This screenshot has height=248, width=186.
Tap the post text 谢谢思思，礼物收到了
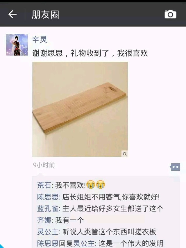(x=71, y=53)
